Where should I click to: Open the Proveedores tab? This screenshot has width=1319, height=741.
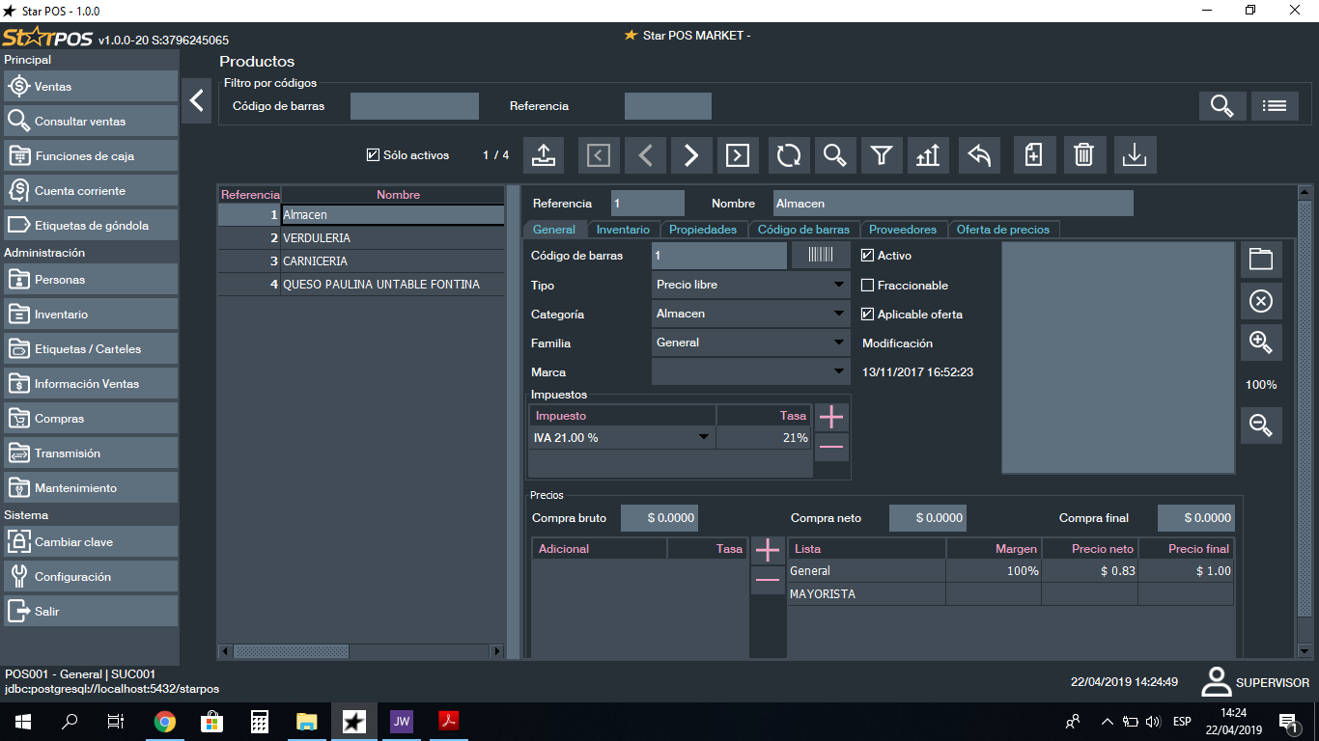point(902,230)
